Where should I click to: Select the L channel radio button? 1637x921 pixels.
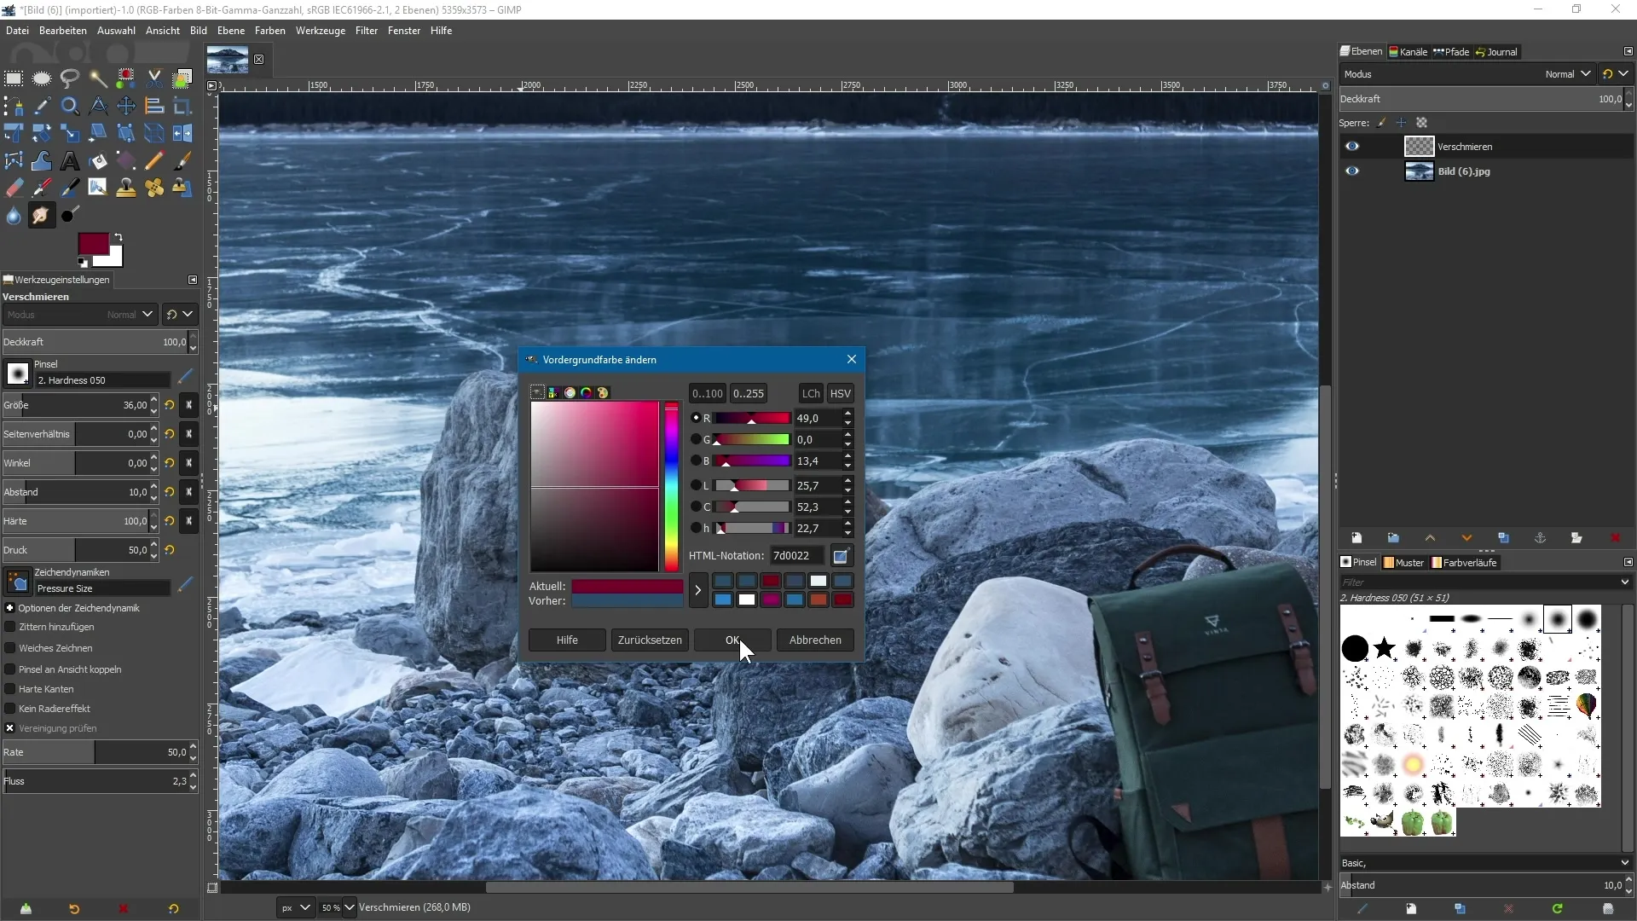coord(696,485)
